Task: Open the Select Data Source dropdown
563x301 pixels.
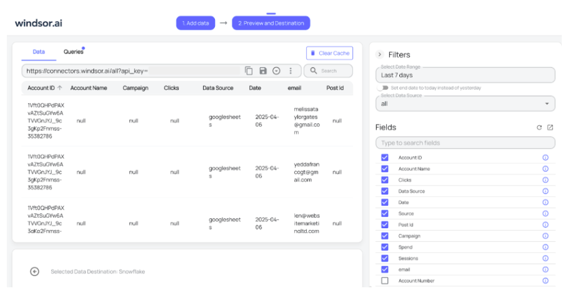Action: tap(465, 103)
